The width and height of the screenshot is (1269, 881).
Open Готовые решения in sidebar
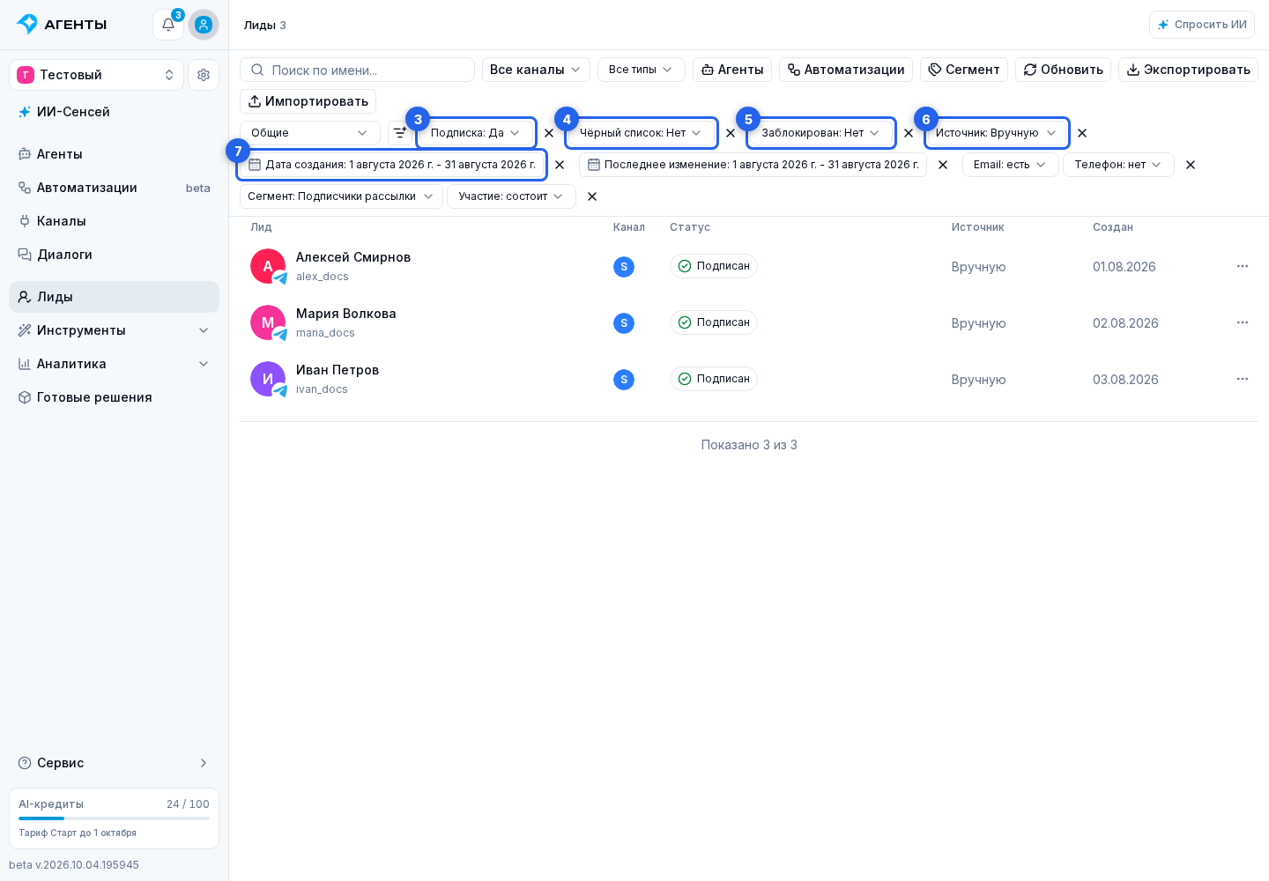114,397
